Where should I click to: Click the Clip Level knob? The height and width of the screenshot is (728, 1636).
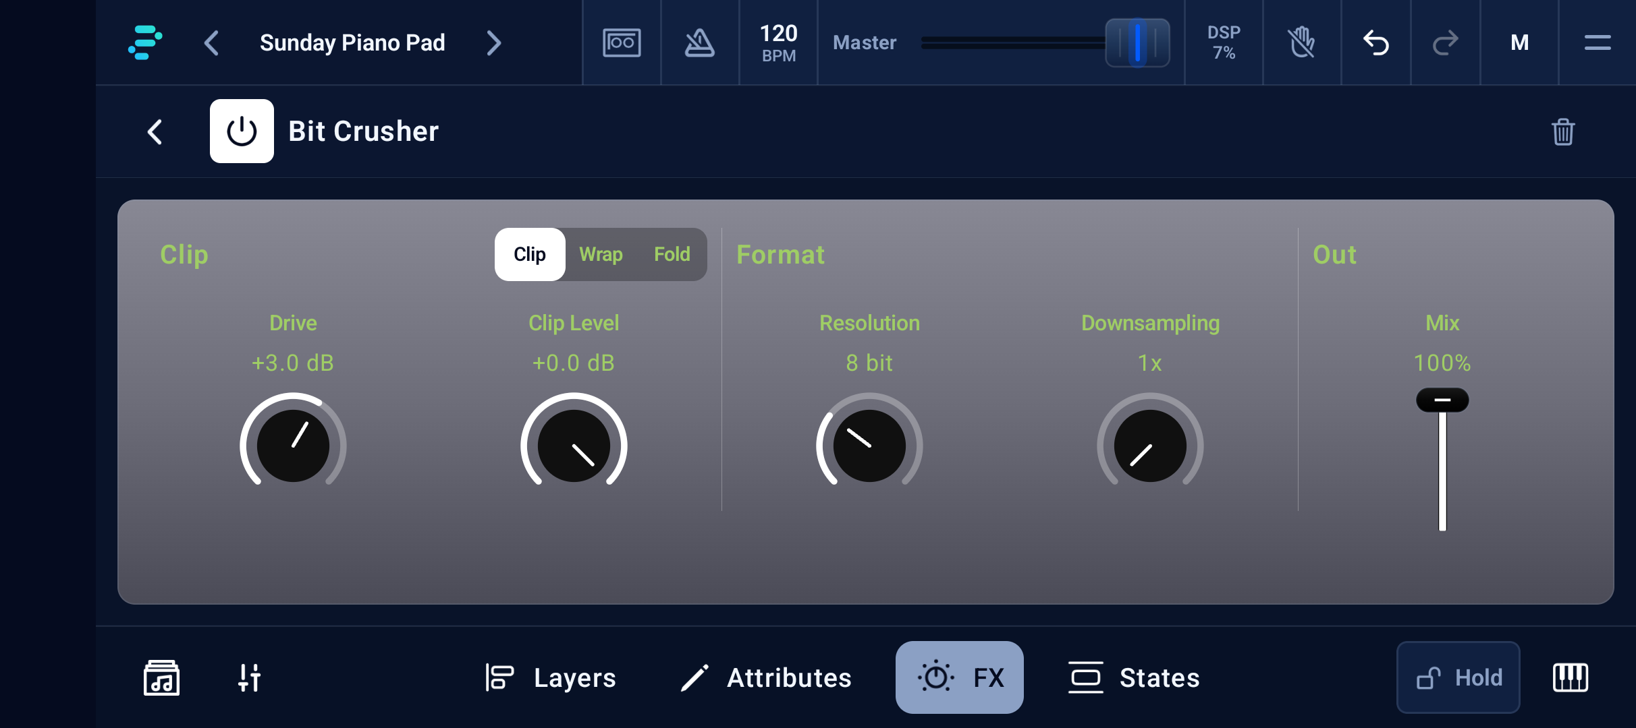pos(574,445)
